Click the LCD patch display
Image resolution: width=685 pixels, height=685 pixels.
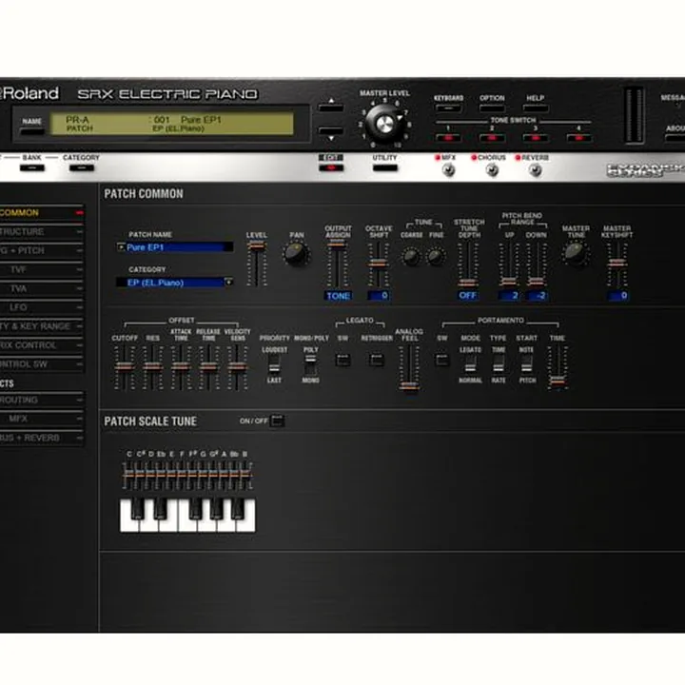172,124
